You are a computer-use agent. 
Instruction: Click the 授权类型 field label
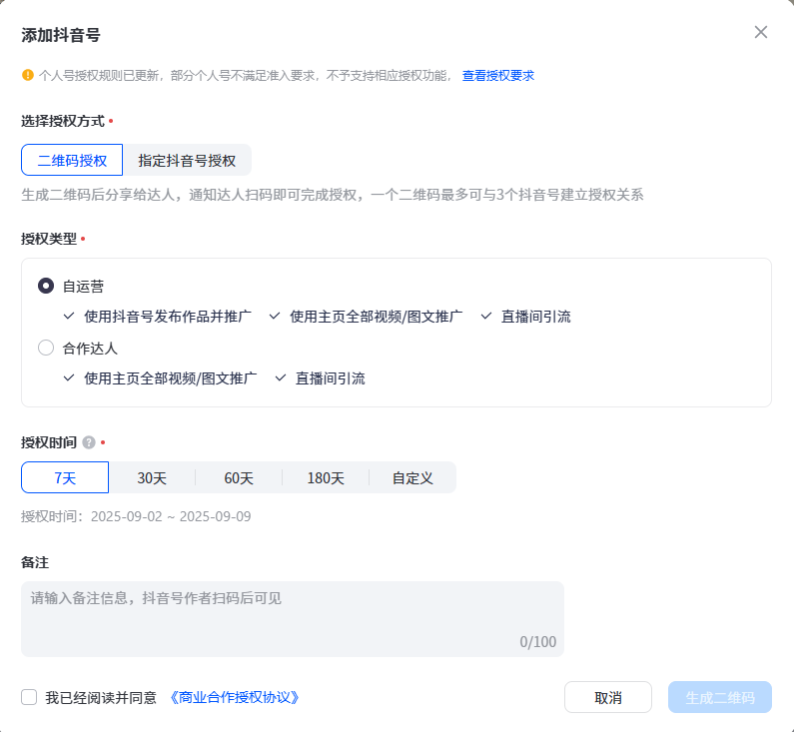click(x=49, y=239)
